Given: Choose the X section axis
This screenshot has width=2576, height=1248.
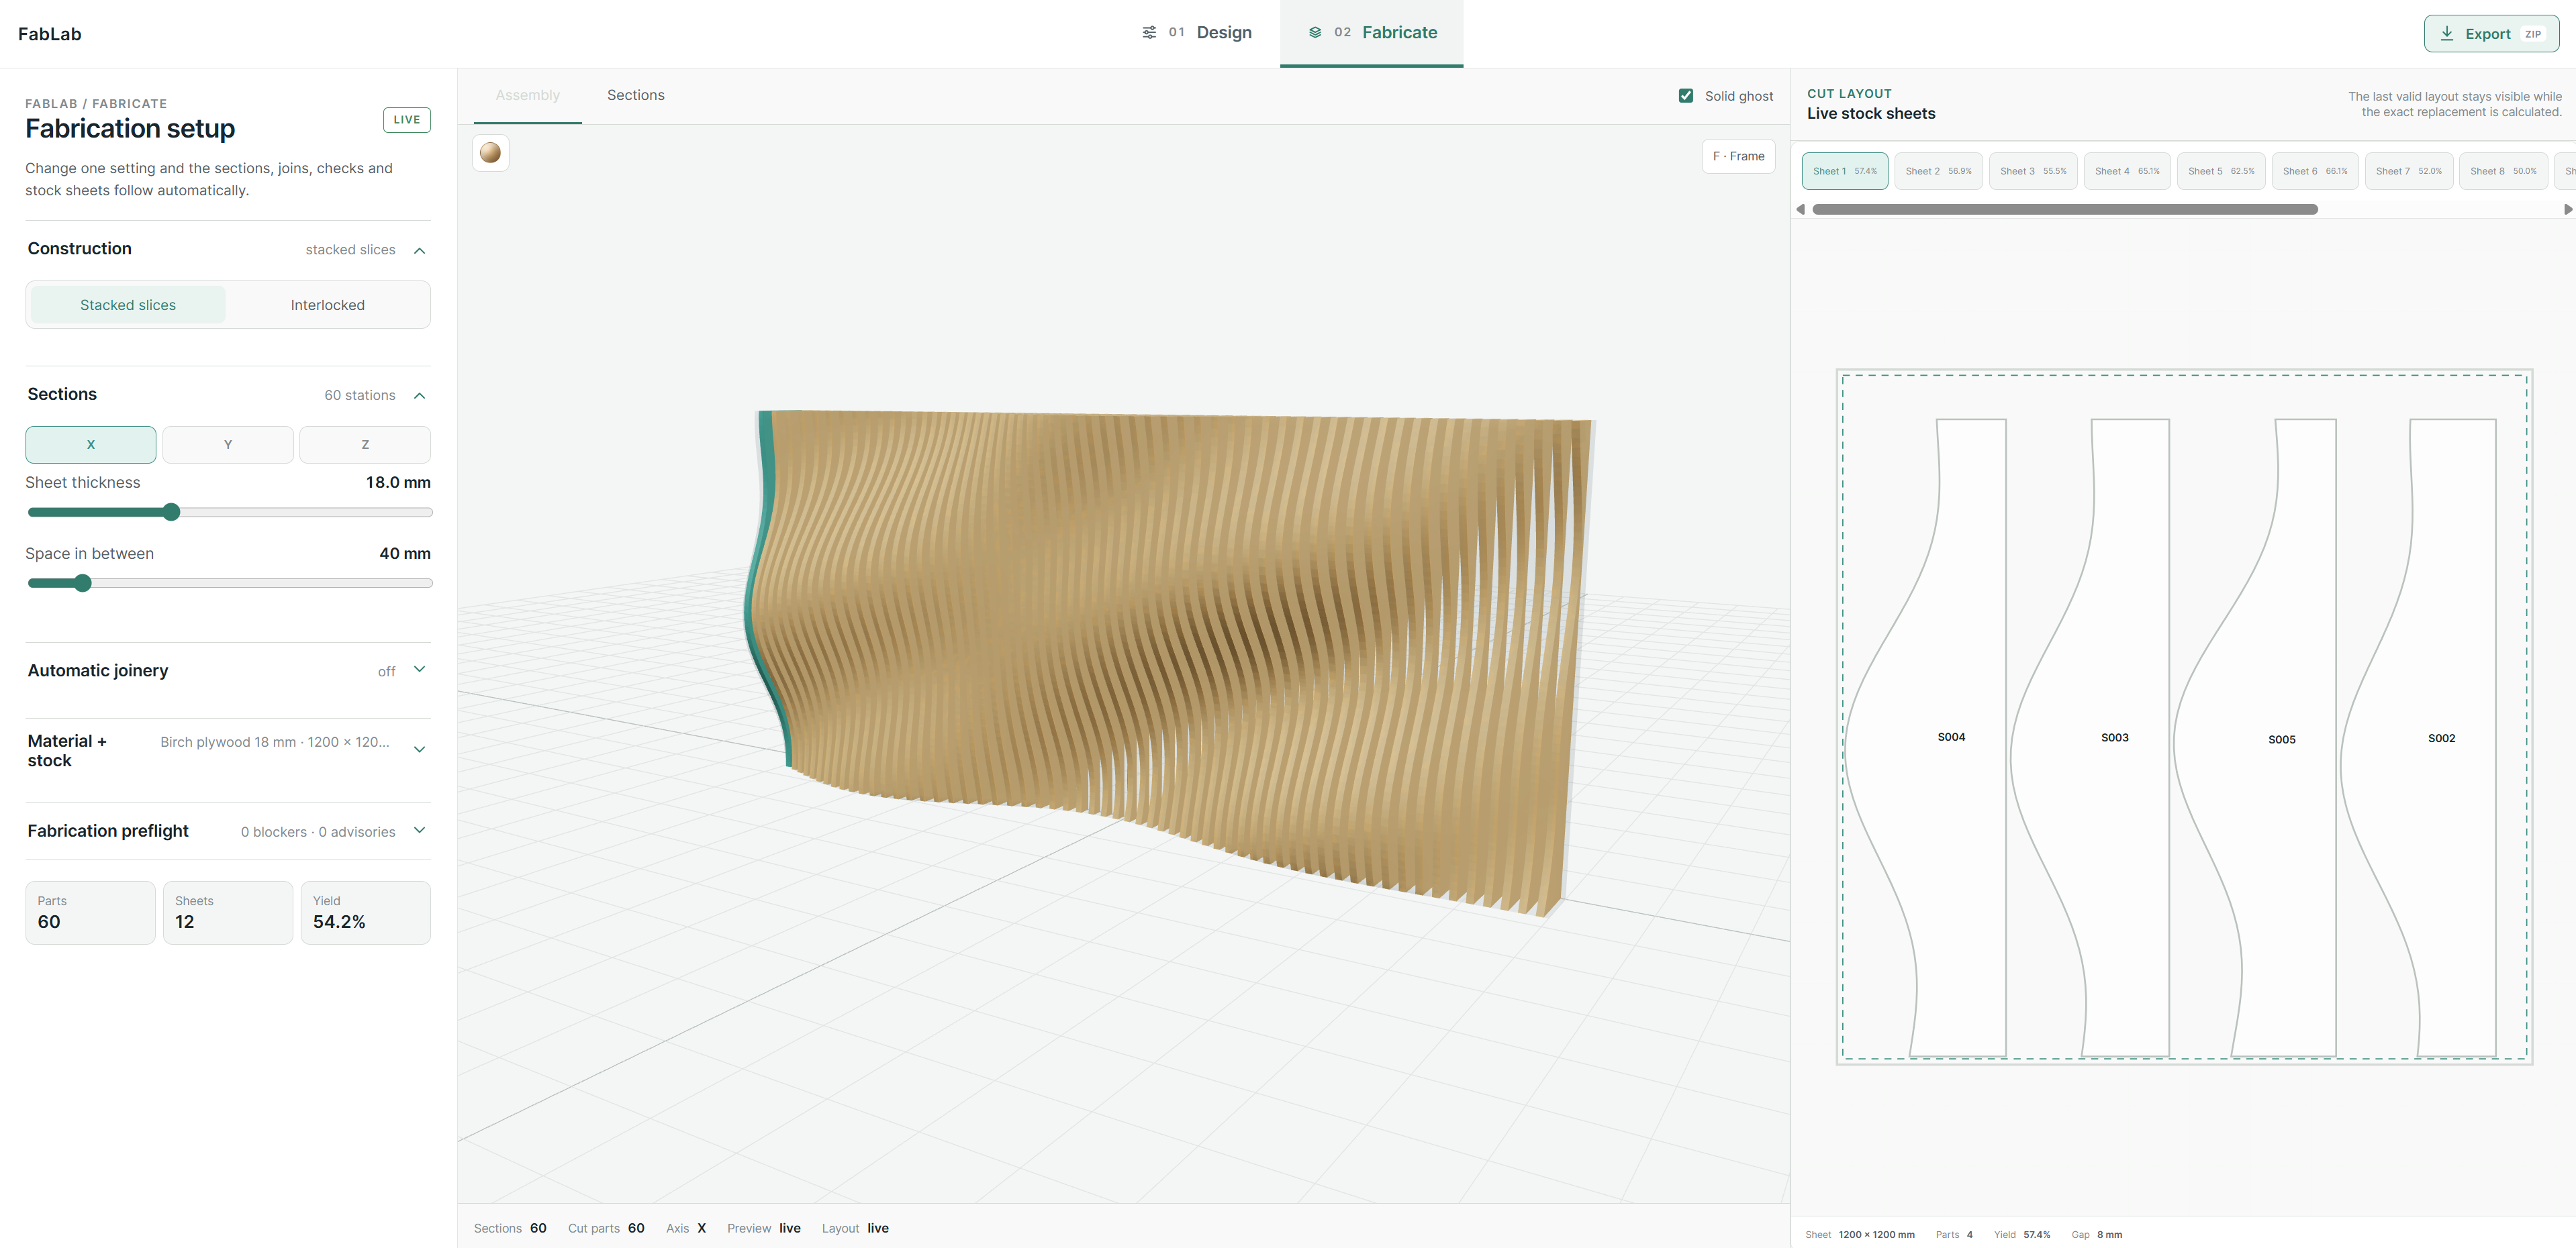Looking at the screenshot, I should (91, 445).
